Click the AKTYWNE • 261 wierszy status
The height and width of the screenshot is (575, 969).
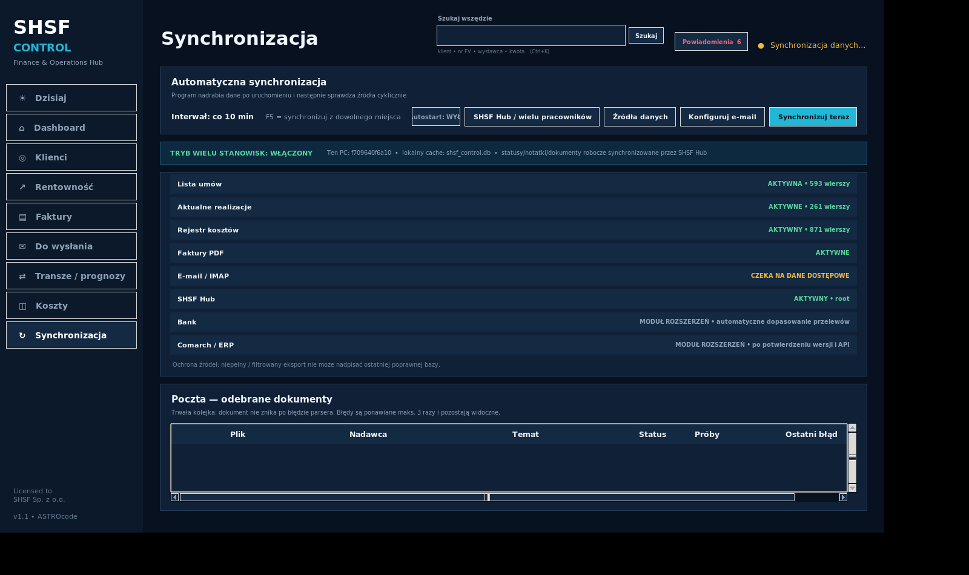[809, 207]
